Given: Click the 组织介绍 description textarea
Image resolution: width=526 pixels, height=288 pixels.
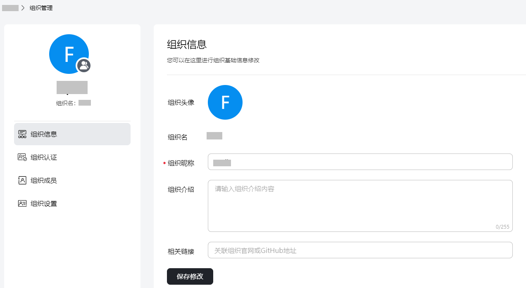Looking at the screenshot, I should [x=359, y=205].
